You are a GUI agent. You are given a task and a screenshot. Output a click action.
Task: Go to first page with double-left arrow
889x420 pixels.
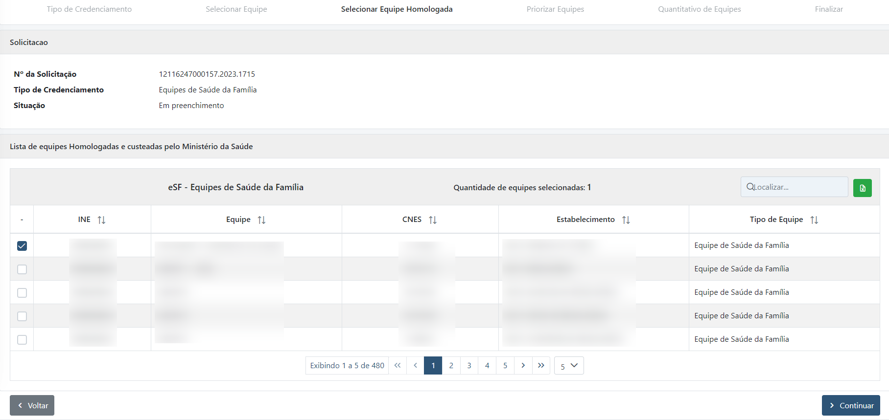[x=398, y=365]
